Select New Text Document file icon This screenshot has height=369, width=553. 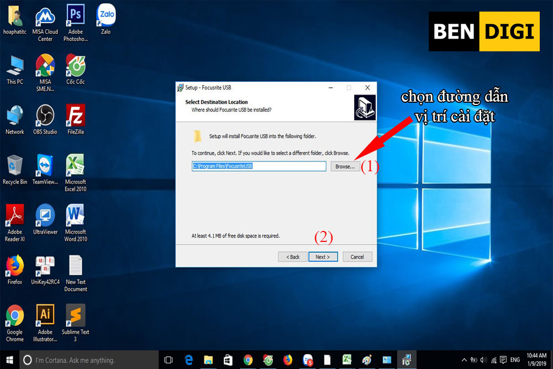coord(76,273)
